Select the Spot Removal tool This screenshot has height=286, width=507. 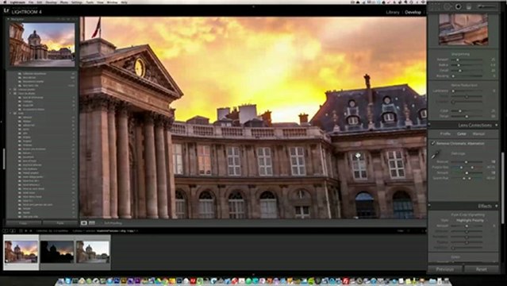447,6
